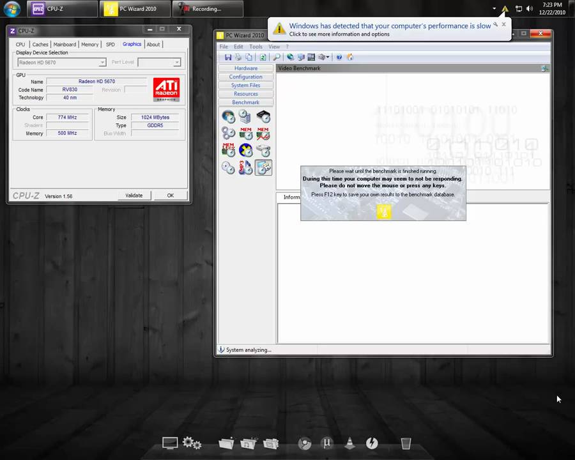Open the View menu in PC Wizard
575x460 pixels.
pyautogui.click(x=274, y=47)
